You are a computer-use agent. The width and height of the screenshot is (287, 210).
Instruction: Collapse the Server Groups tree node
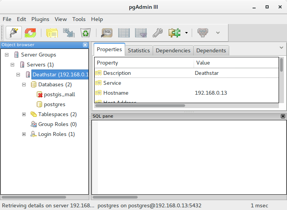tap(7, 55)
